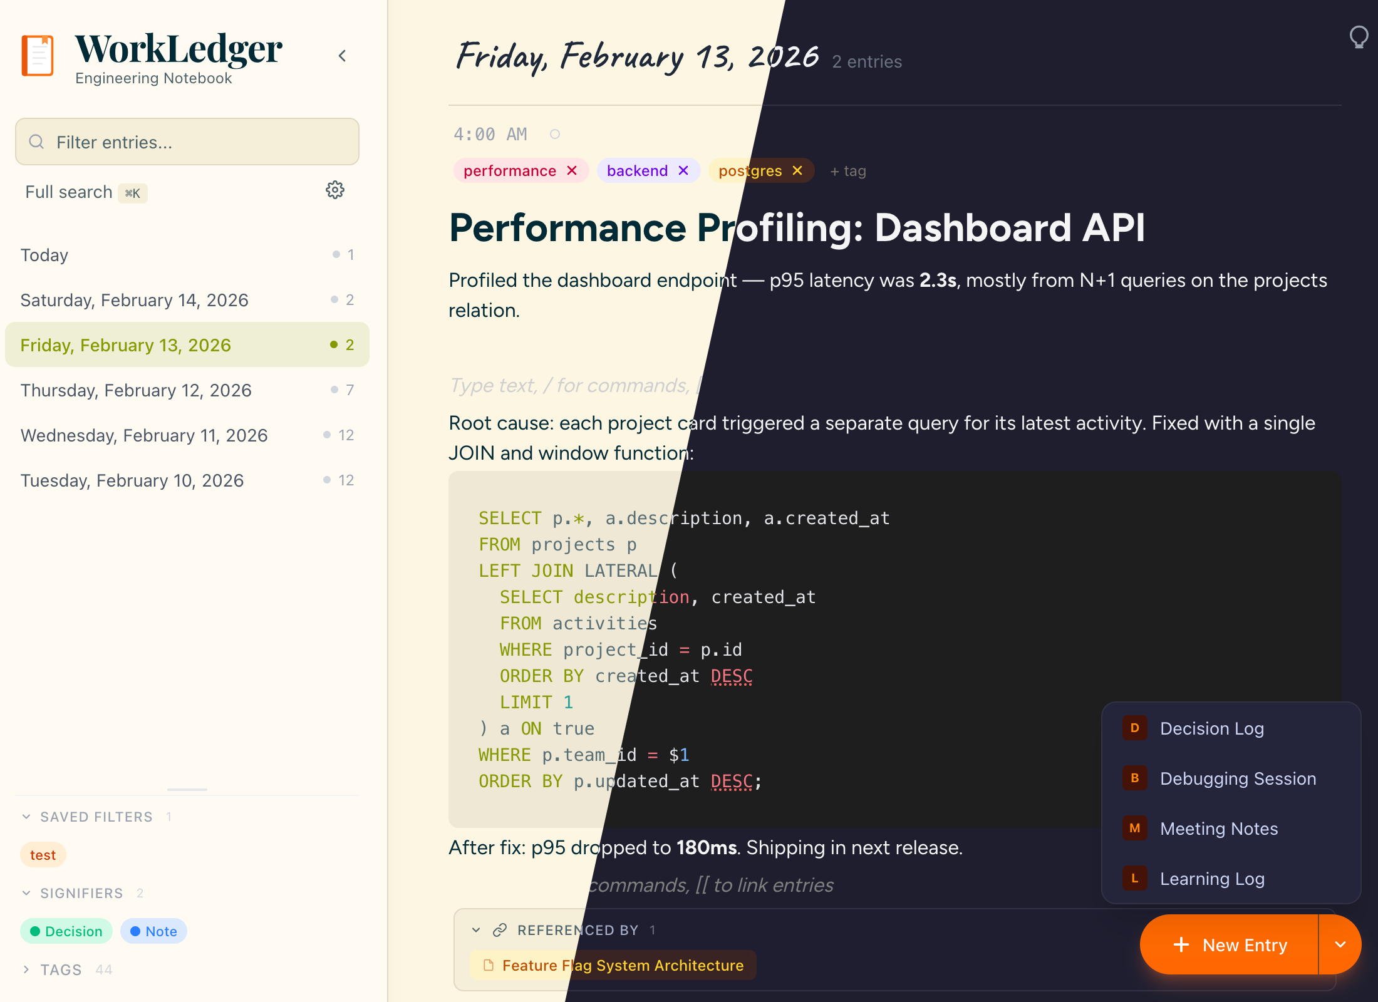Open the Decision Log entry type
Viewport: 1378px width, 1002px height.
pyautogui.click(x=1210, y=728)
